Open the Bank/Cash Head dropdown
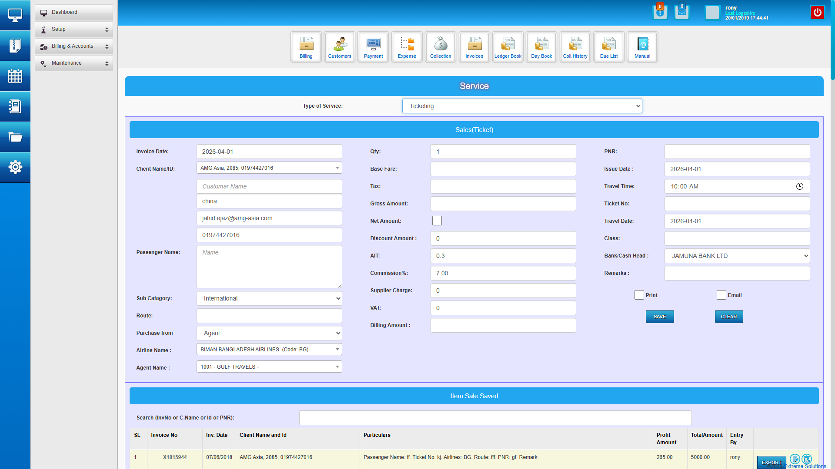835x469 pixels. 737,256
